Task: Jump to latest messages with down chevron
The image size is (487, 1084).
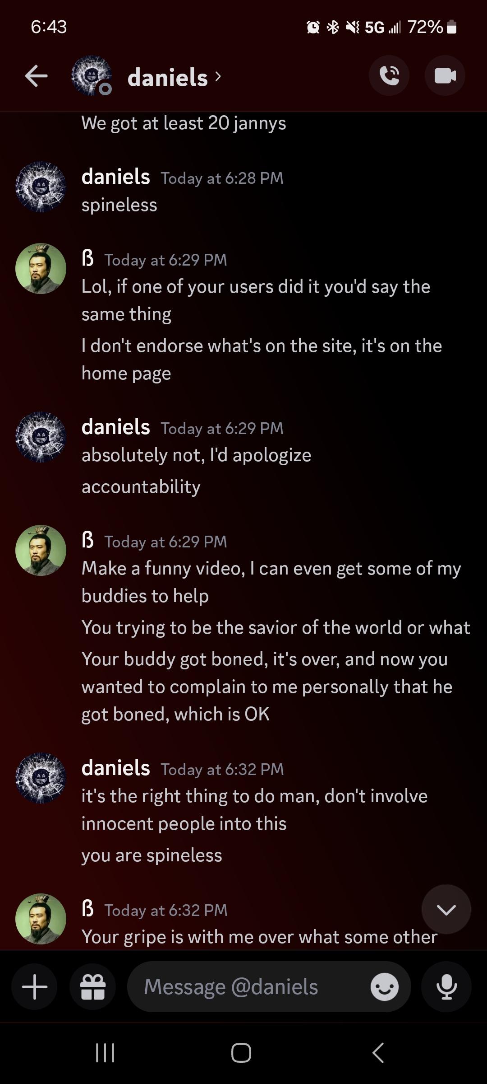Action: [446, 909]
